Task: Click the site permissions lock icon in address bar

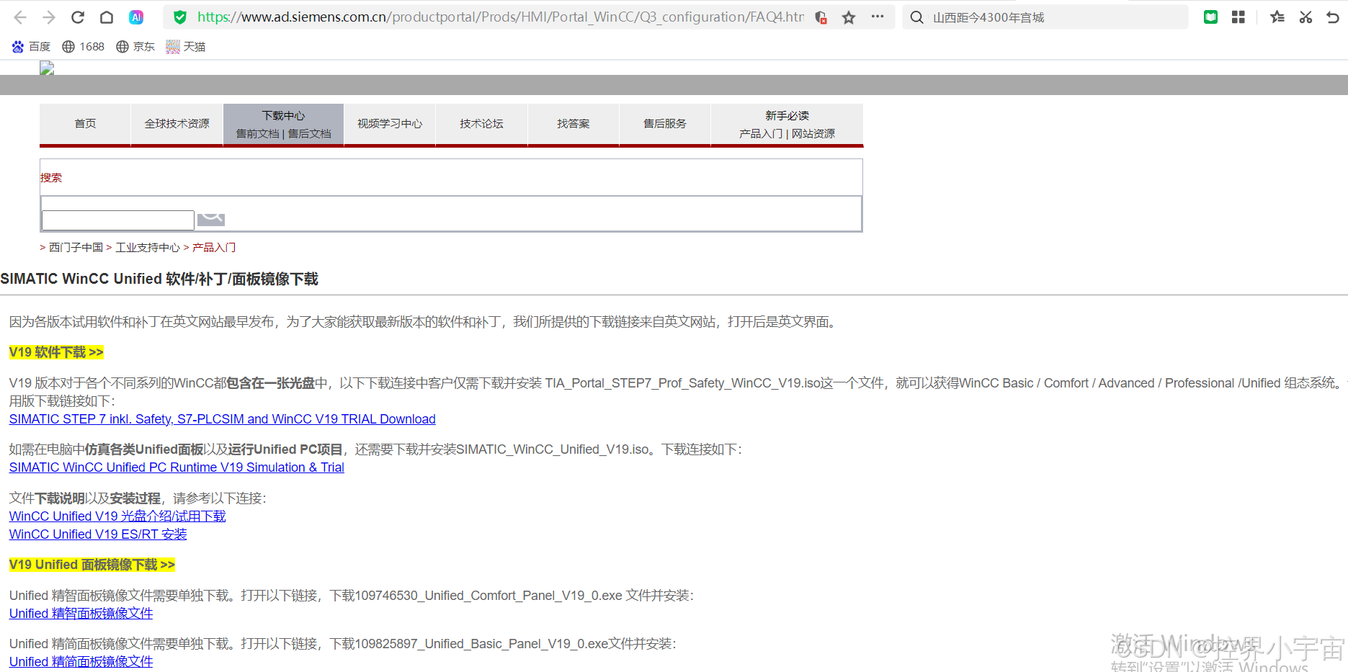Action: pyautogui.click(x=821, y=17)
